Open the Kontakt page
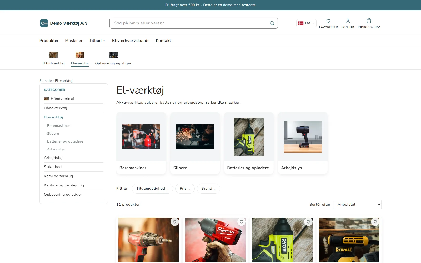The width and height of the screenshot is (421, 263). tap(163, 41)
